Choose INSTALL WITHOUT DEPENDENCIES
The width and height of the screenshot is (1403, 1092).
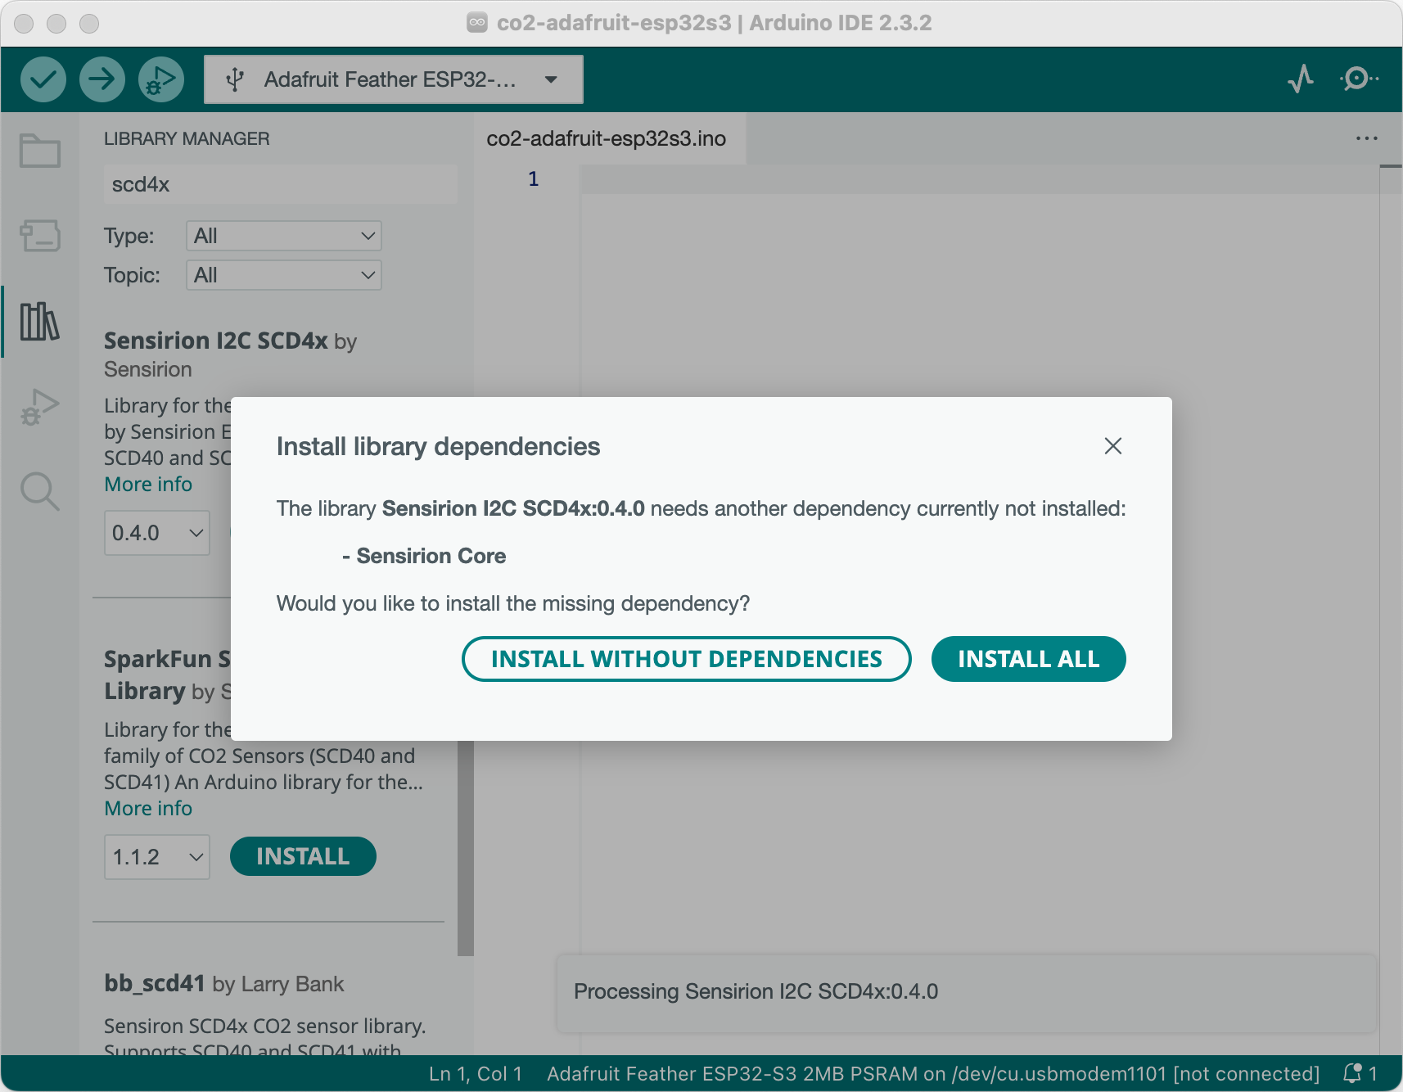pos(687,659)
